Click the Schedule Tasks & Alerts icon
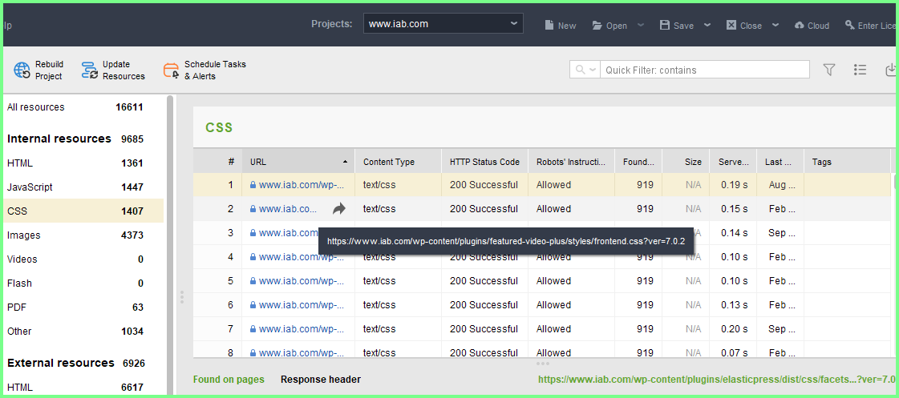 [171, 70]
